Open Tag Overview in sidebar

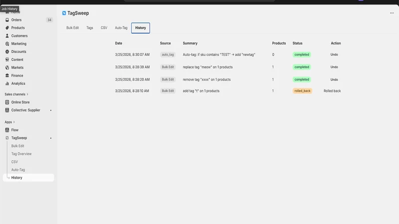coord(21,154)
